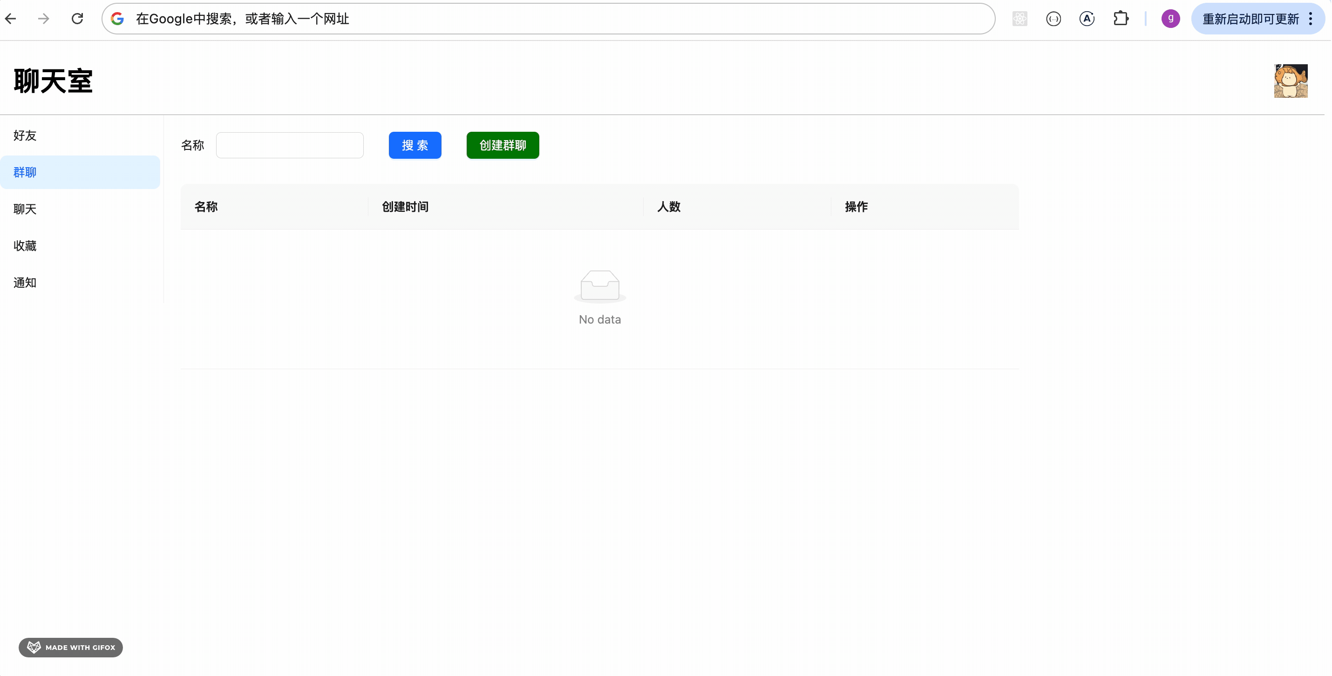Open the 收藏 sidebar item
Viewport: 1332px width, 676px height.
(25, 245)
